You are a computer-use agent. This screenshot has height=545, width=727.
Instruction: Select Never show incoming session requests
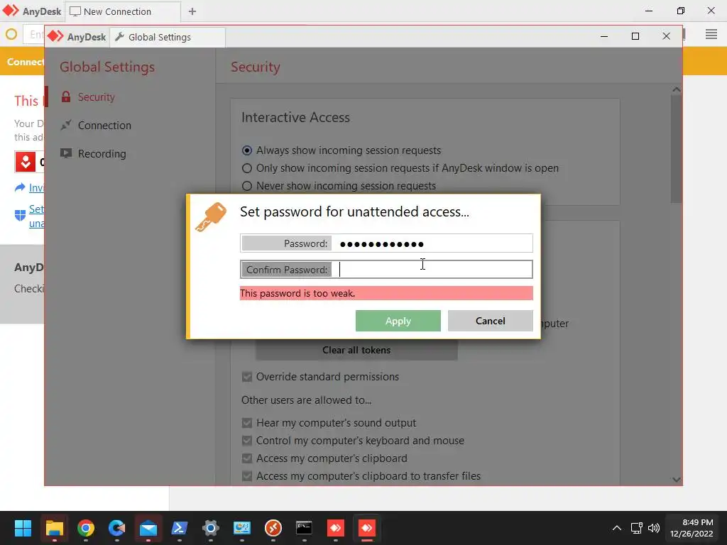pos(247,186)
